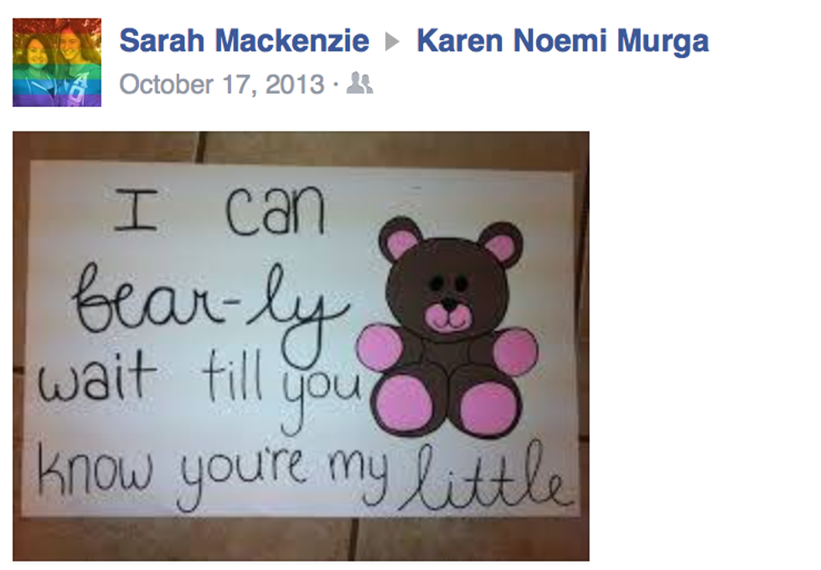Click the Friends audience privacy icon
This screenshot has width=821, height=570.
[x=359, y=83]
